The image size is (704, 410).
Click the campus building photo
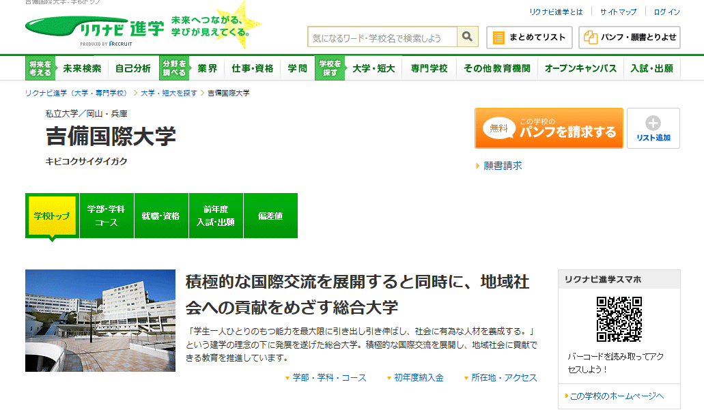(100, 320)
